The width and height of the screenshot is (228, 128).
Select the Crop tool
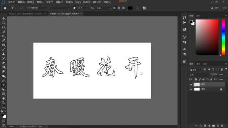tap(3, 36)
